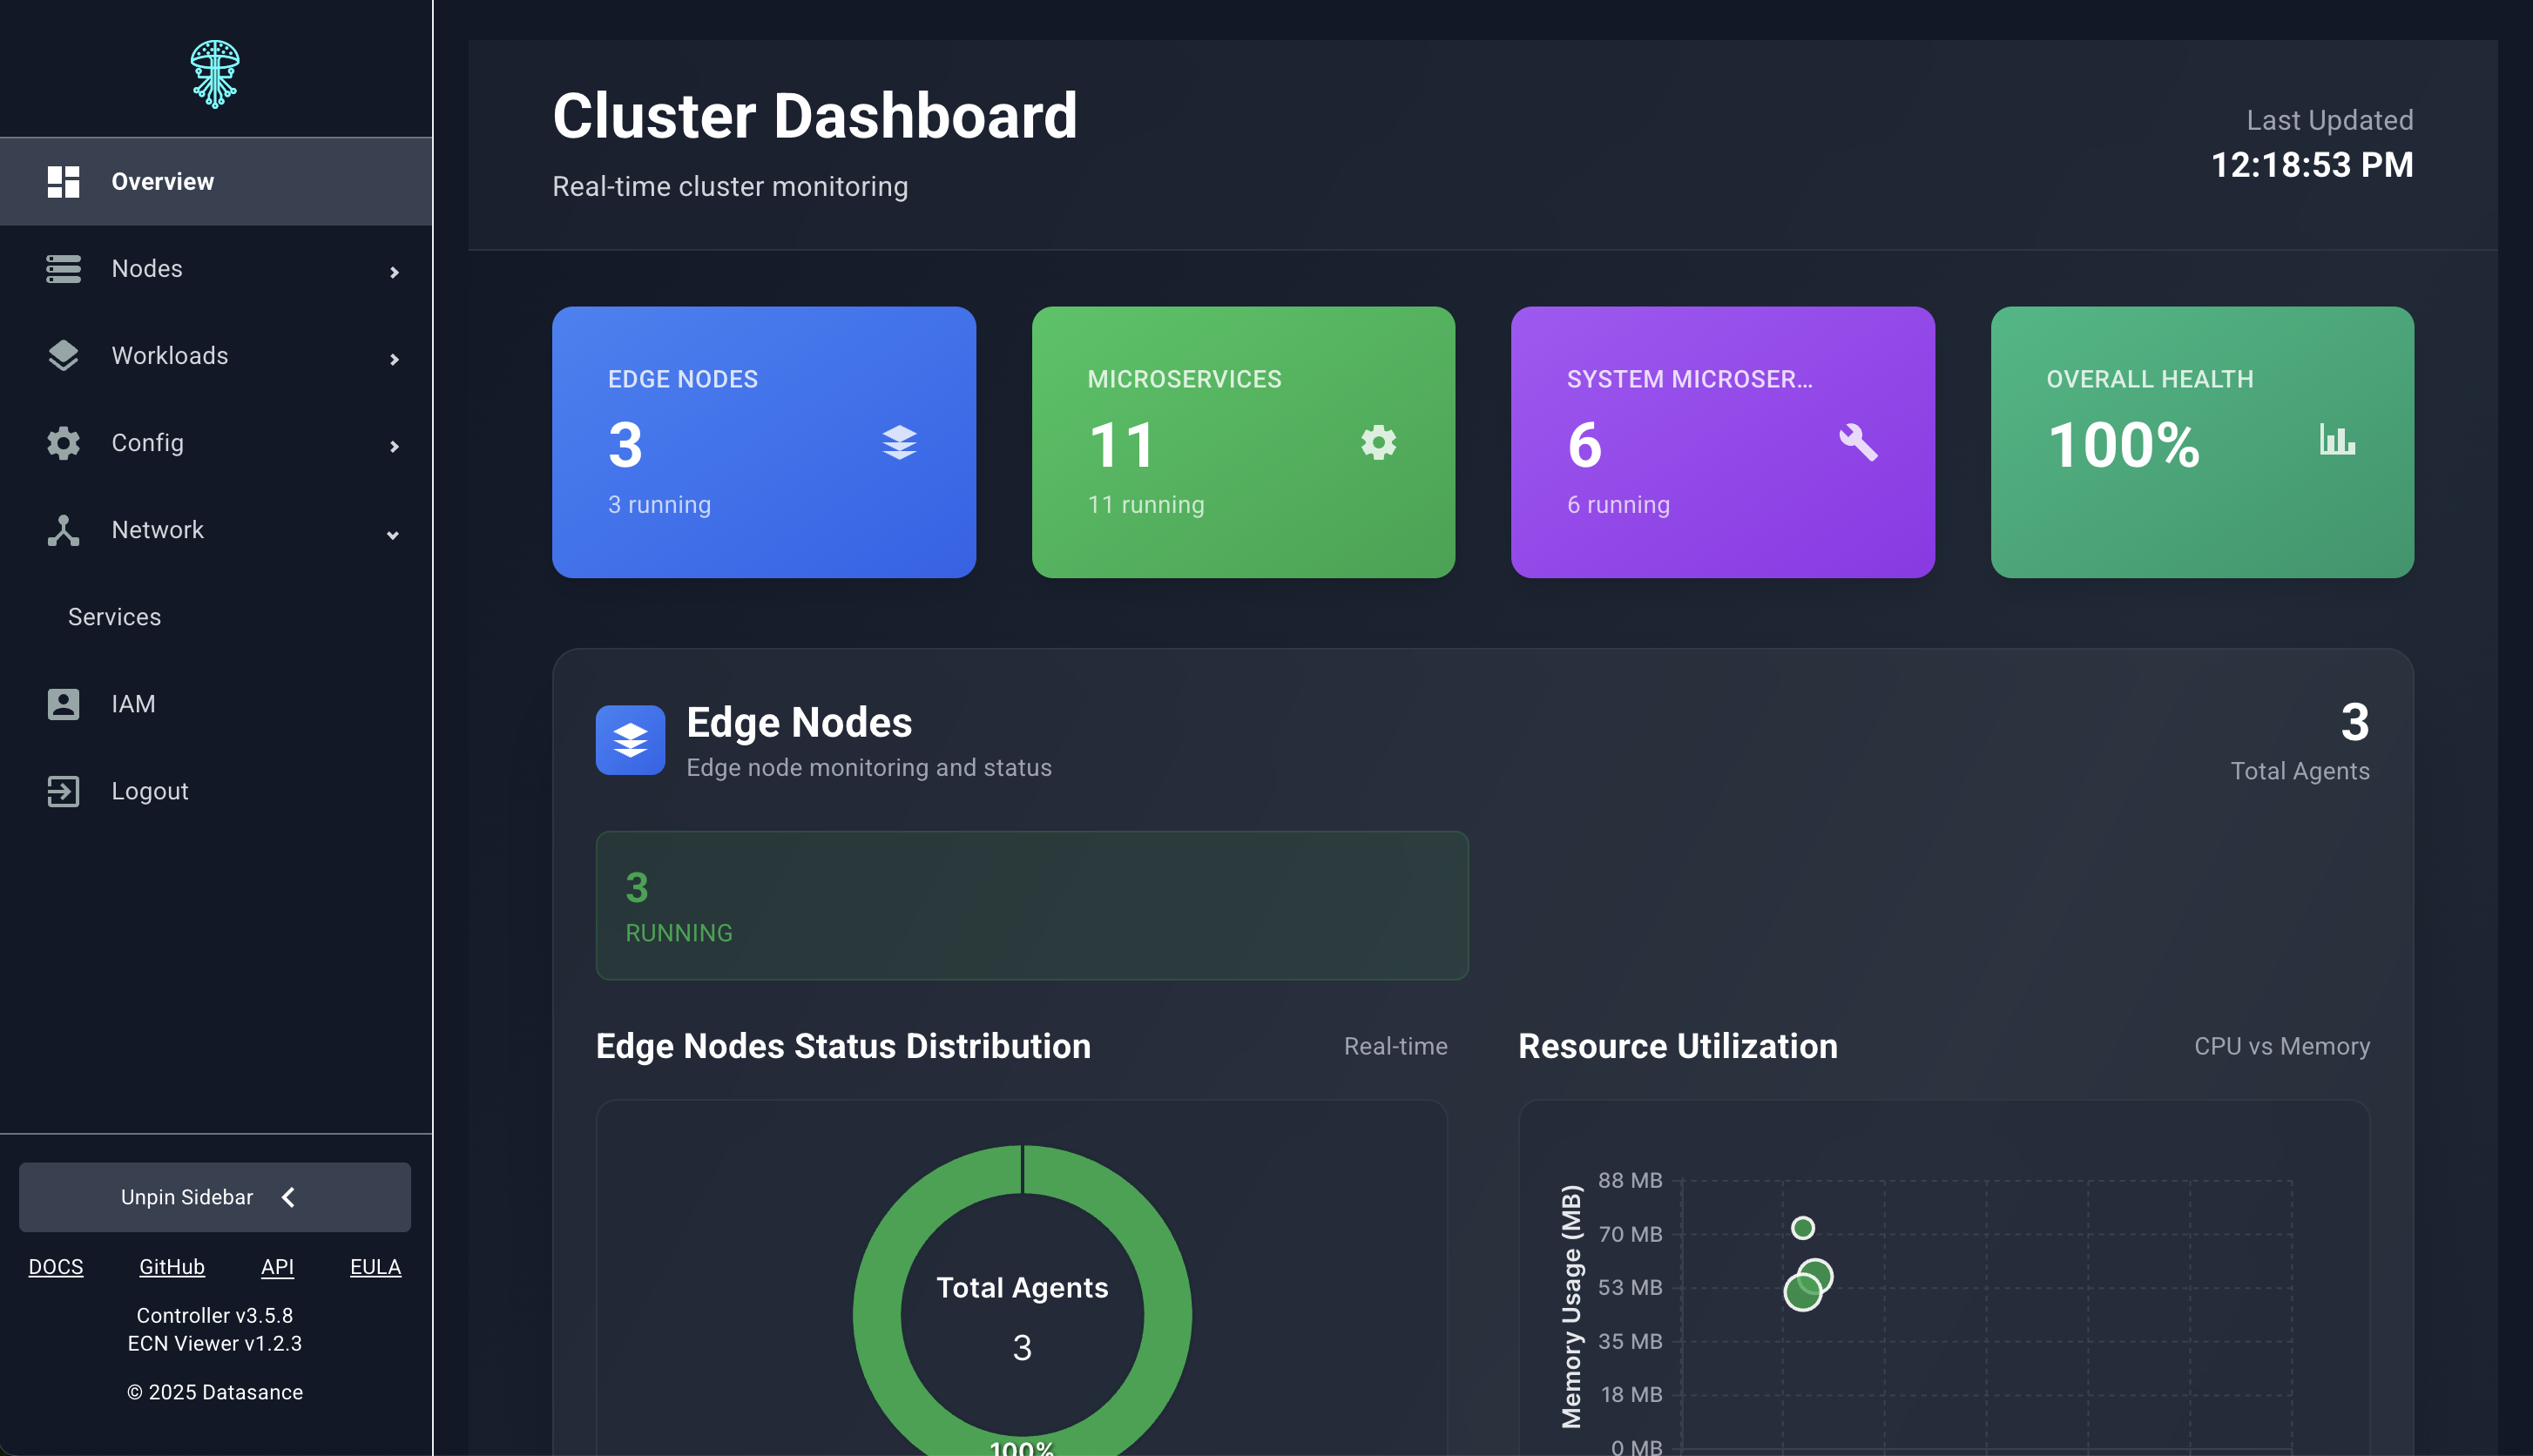Click the Unpin Sidebar button
Screen dimensions: 2533x1456
click(214, 1196)
